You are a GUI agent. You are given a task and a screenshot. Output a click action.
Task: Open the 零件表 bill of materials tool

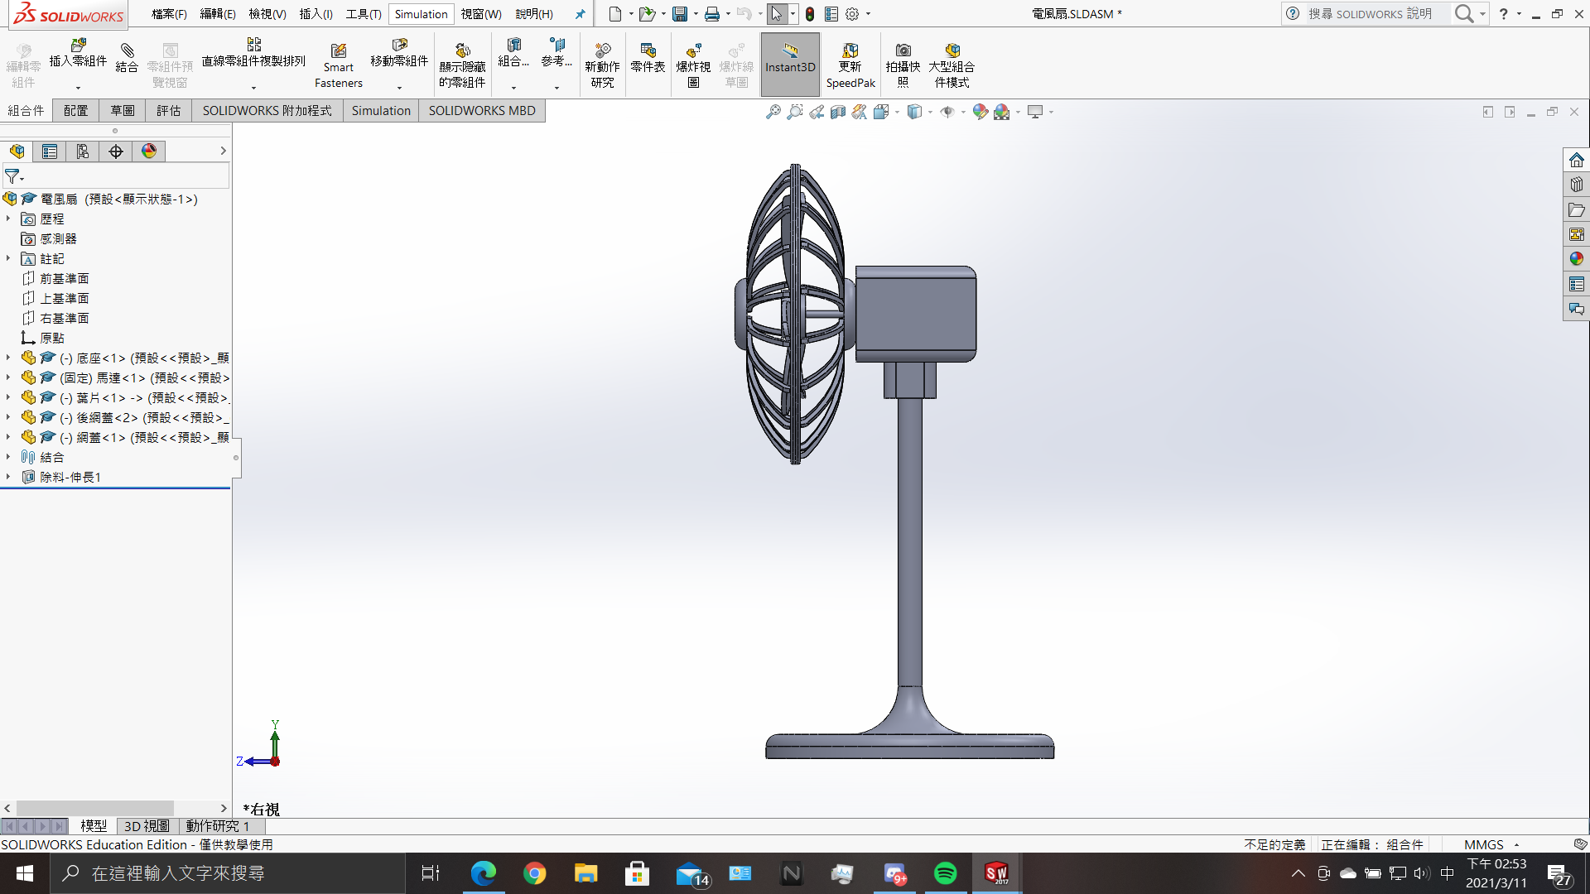[x=648, y=58]
